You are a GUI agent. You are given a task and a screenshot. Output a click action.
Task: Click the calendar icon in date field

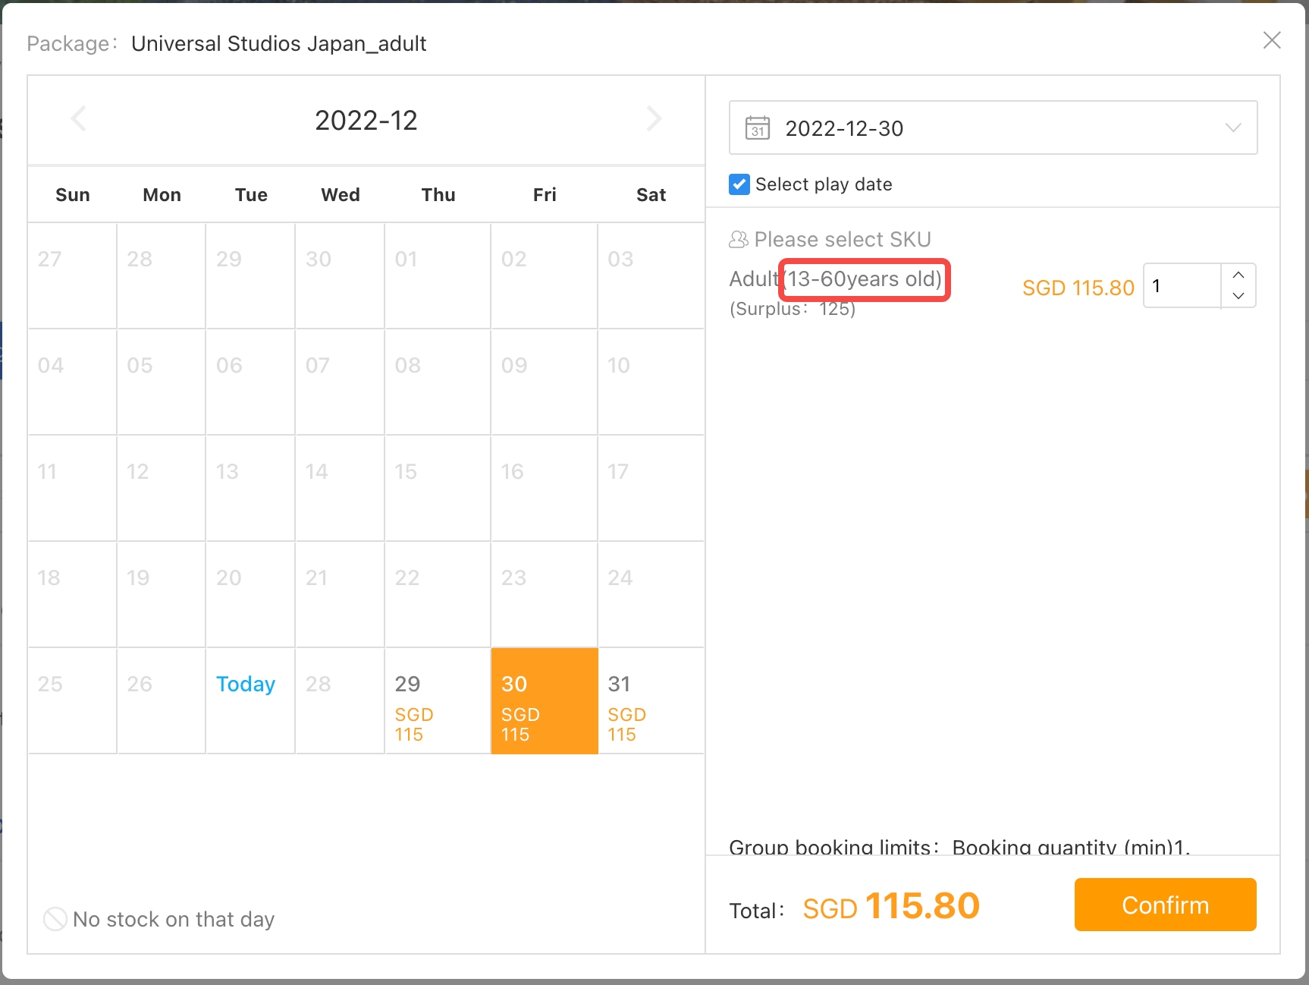pyautogui.click(x=758, y=128)
